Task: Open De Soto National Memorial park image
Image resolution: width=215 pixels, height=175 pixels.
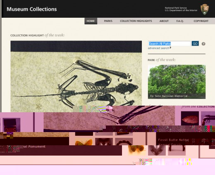Action: tap(177, 82)
